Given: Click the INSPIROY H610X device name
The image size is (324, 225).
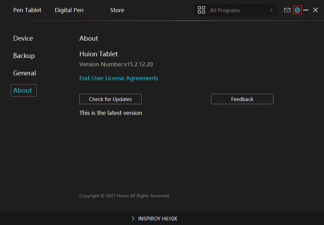Looking at the screenshot, I should [158, 219].
